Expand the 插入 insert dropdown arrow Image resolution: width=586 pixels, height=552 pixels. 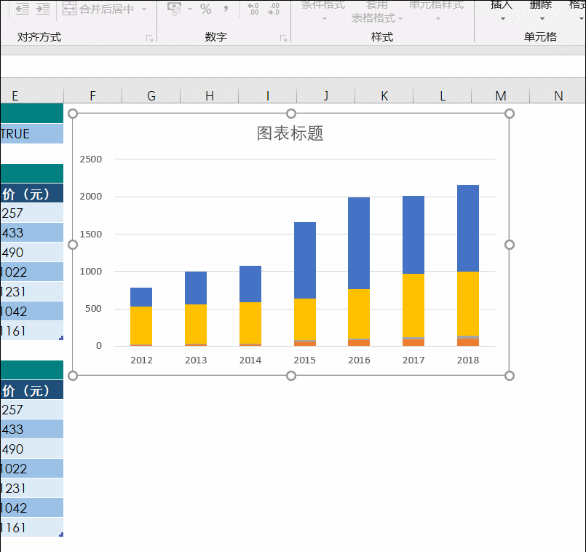coord(503,18)
